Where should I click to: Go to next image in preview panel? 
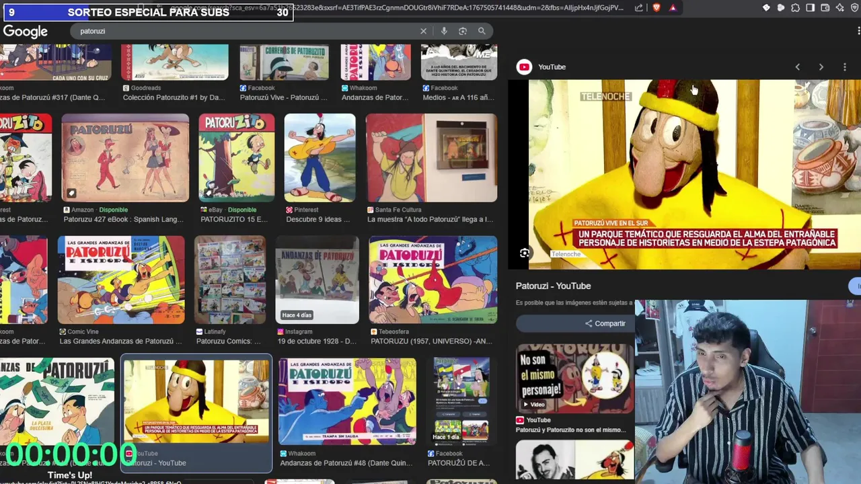pyautogui.click(x=821, y=67)
